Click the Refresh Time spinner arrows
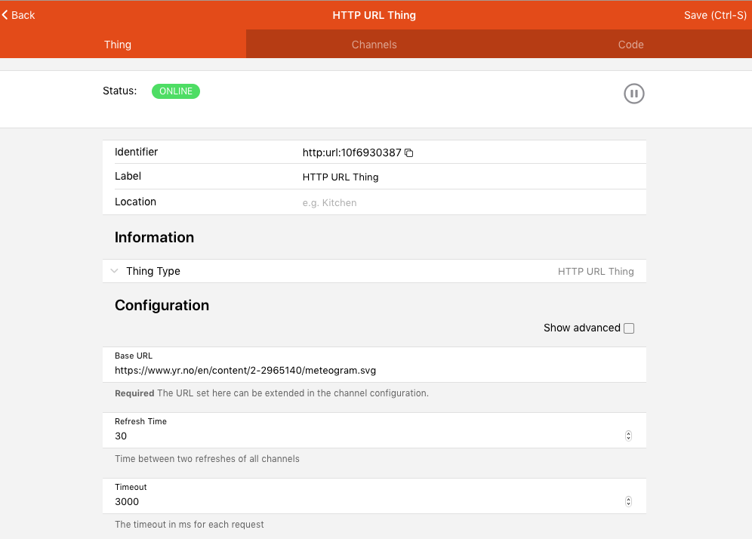The height and width of the screenshot is (539, 752). tap(628, 436)
